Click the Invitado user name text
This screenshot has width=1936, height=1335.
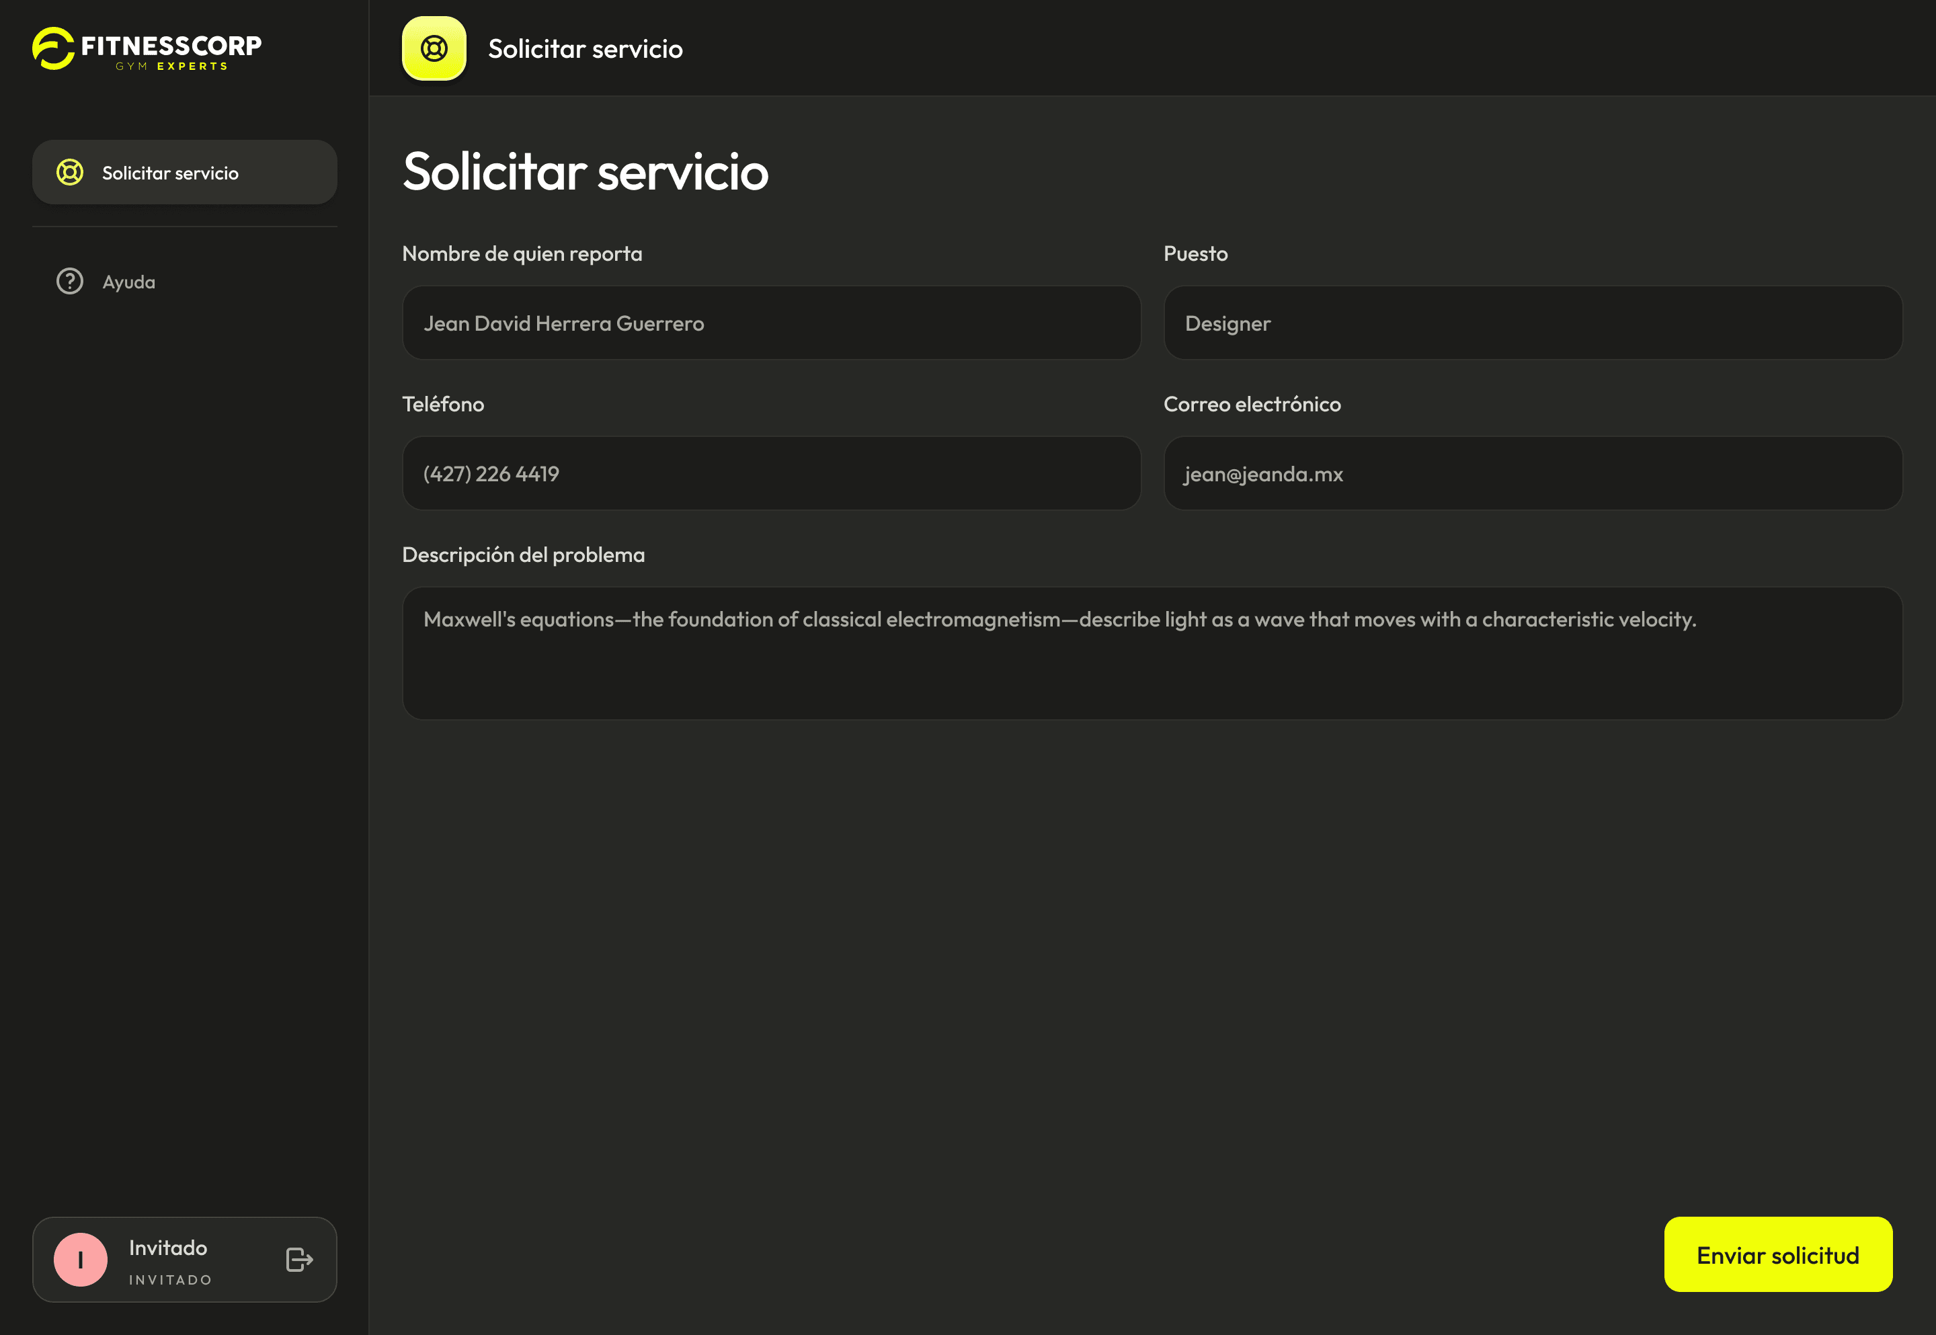coord(168,1248)
